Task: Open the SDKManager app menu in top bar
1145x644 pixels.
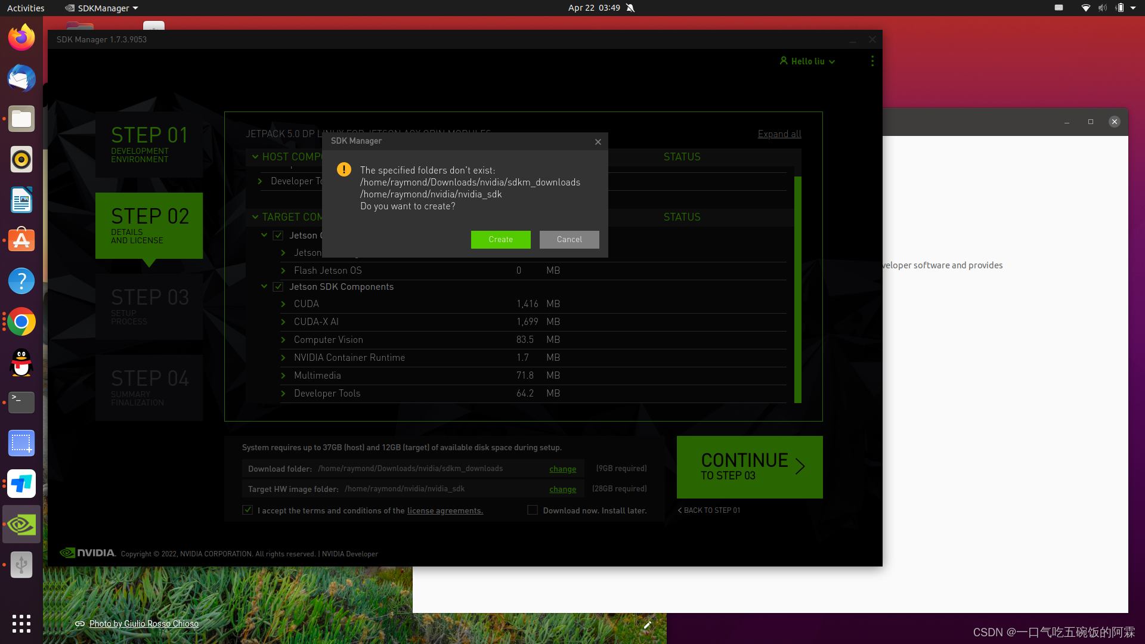Action: (101, 8)
